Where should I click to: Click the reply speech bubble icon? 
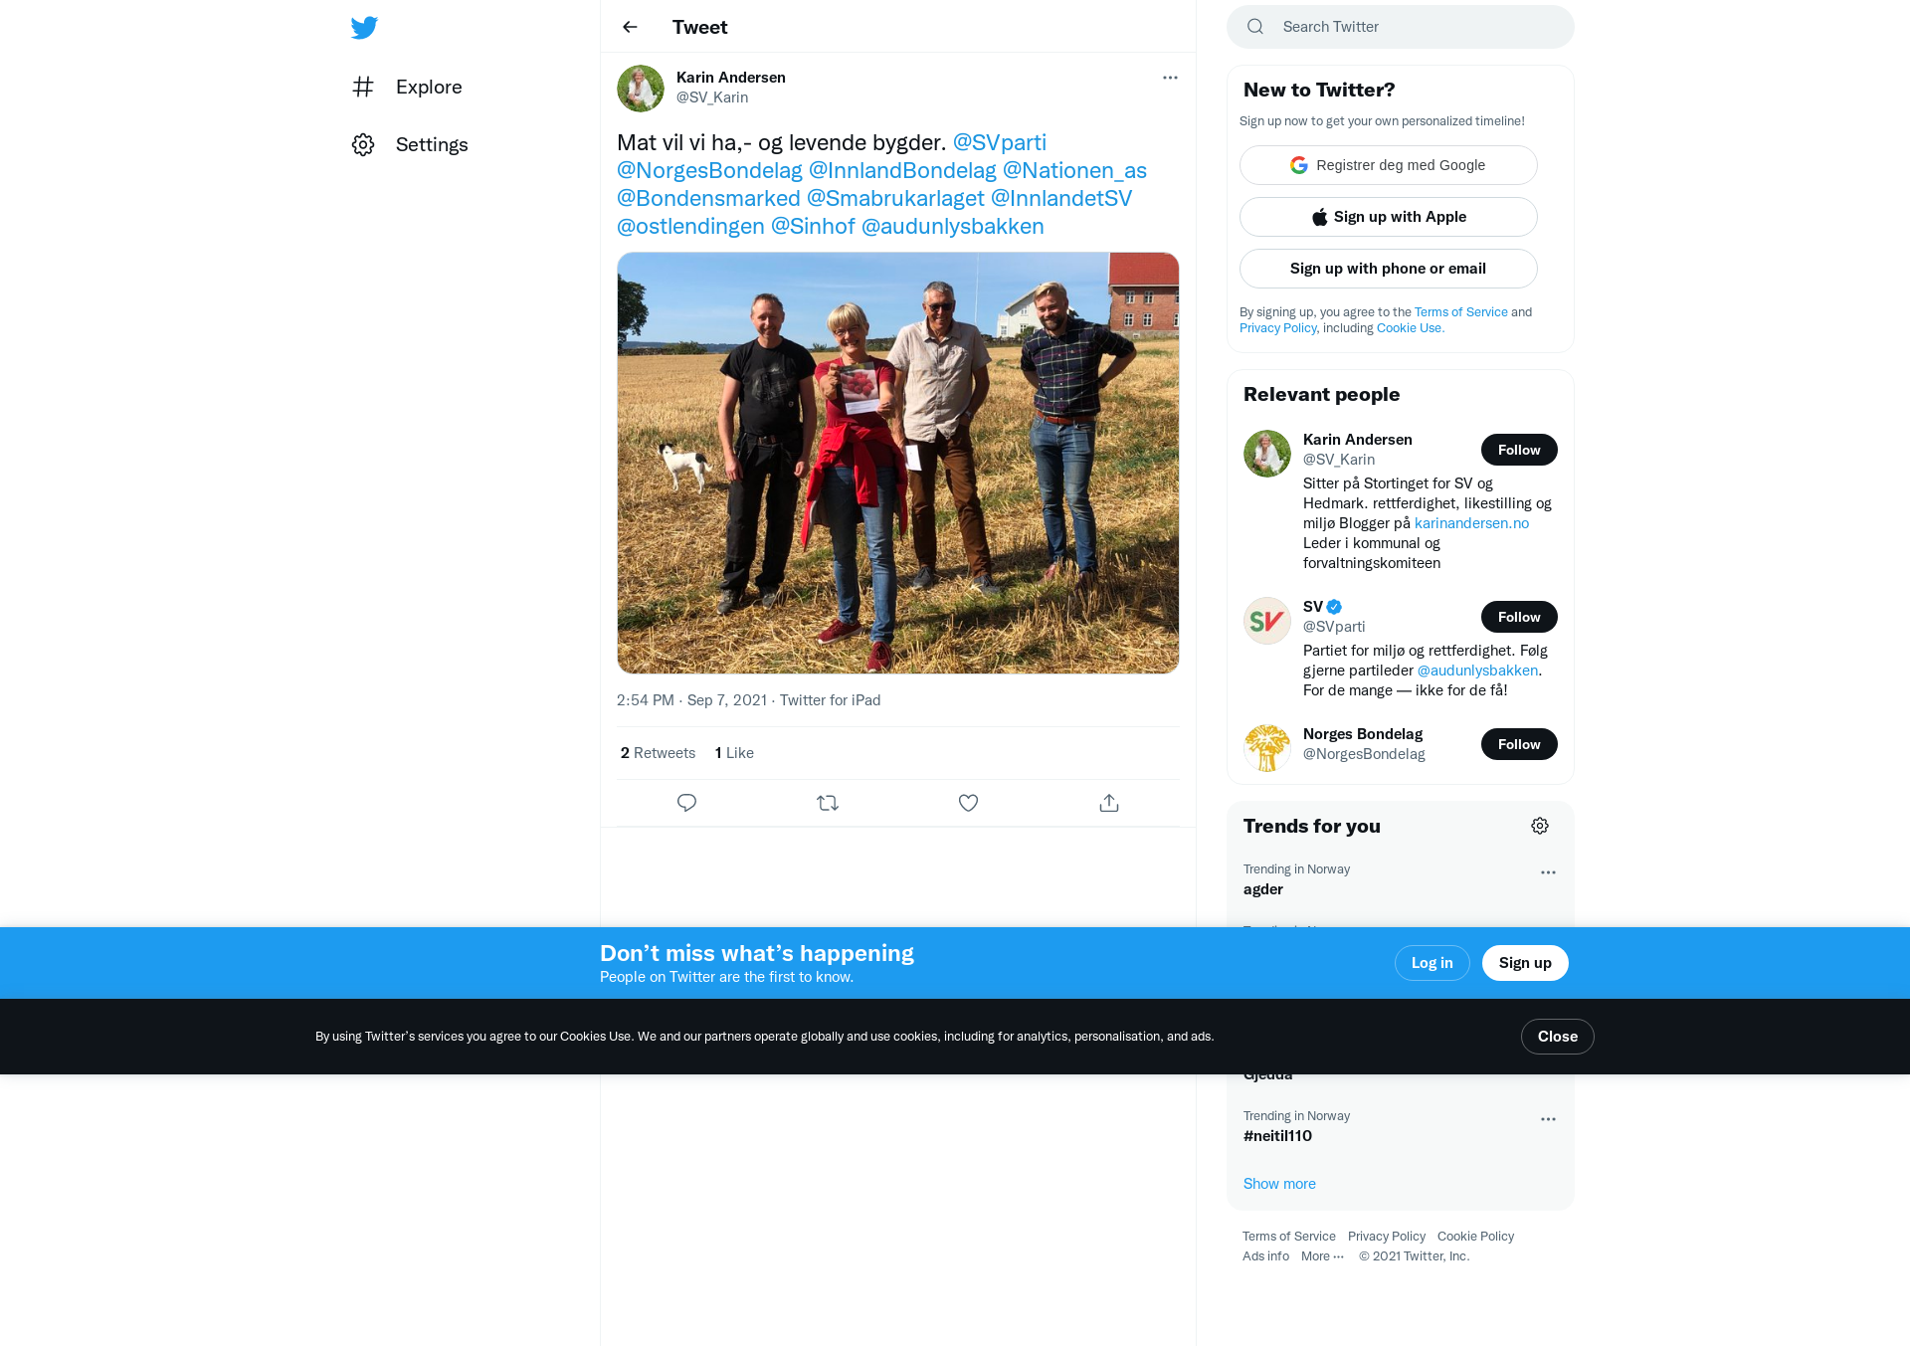pos(686,803)
